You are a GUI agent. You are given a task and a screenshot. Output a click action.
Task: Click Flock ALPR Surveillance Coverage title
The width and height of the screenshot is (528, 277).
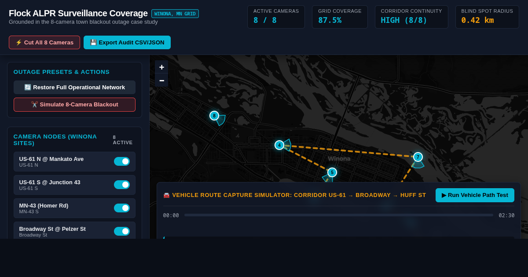point(78,13)
